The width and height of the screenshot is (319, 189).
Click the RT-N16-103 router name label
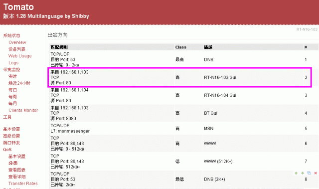click(307, 29)
